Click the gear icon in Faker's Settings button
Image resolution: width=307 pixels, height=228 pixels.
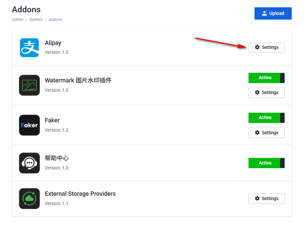pyautogui.click(x=257, y=133)
